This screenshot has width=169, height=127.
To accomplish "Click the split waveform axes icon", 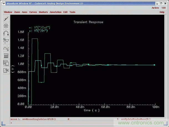I will (6, 41).
